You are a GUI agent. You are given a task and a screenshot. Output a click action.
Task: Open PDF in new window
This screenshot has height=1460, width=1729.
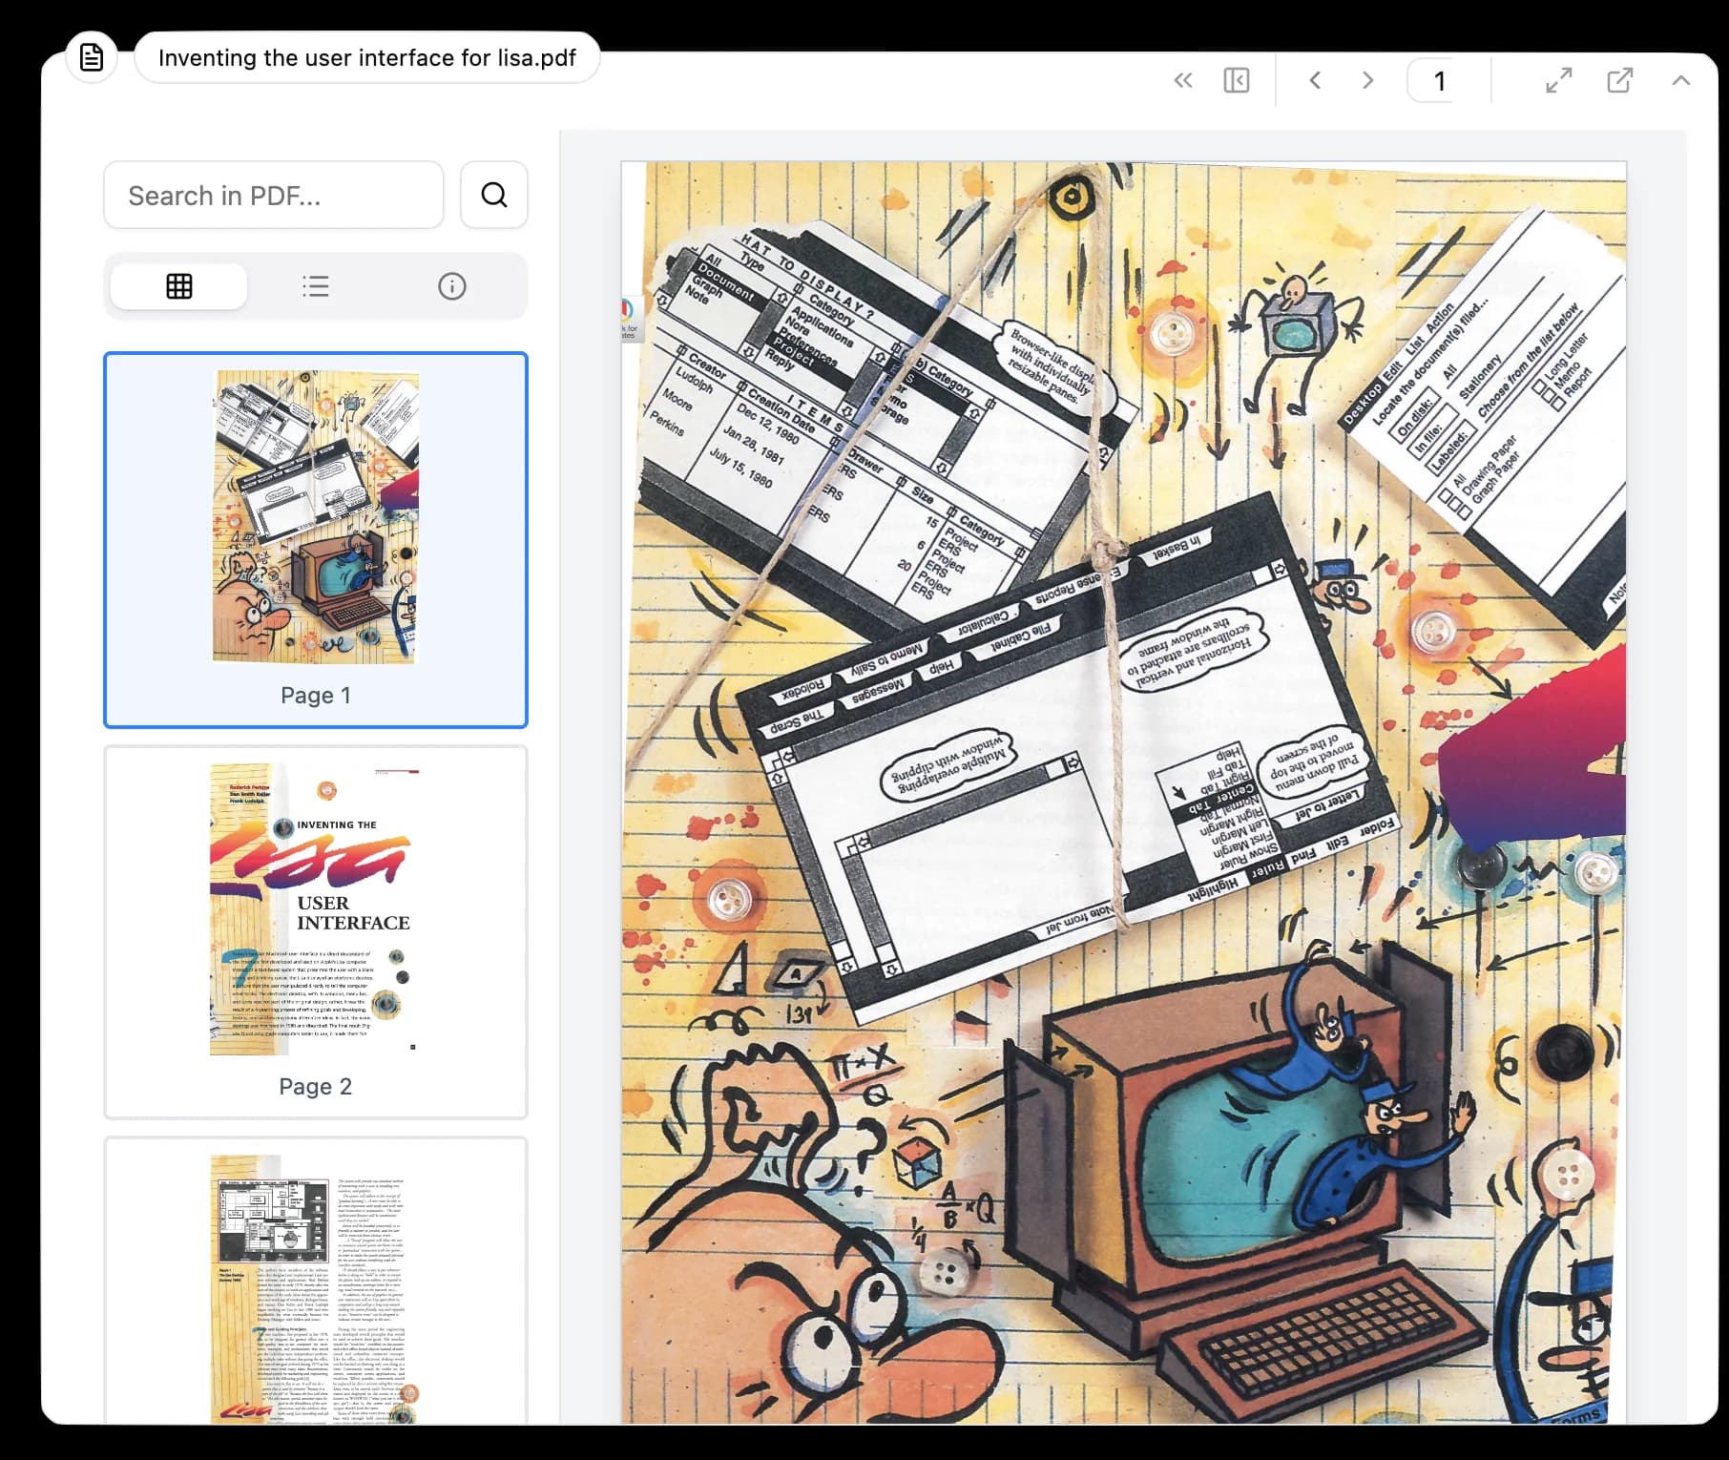pos(1620,80)
